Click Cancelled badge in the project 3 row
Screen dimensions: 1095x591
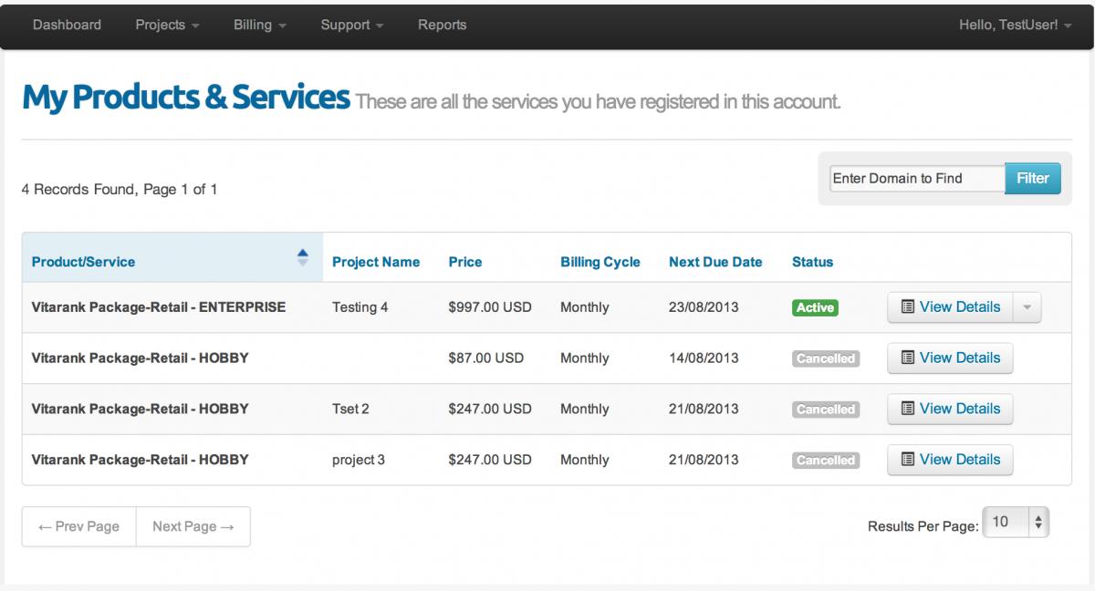tap(825, 461)
